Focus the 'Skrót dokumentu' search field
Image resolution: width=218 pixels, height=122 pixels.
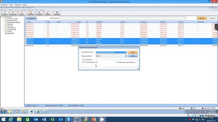[123, 18]
